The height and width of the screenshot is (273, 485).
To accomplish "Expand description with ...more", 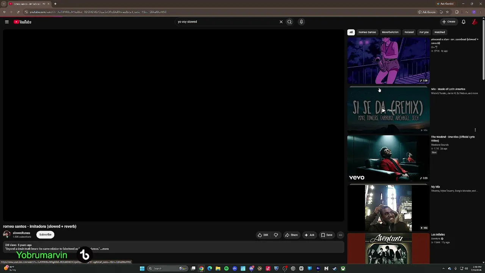I will pos(105,249).
